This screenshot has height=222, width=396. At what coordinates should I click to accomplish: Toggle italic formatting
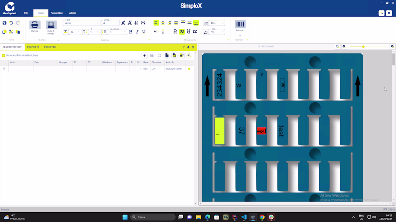pyautogui.click(x=137, y=32)
